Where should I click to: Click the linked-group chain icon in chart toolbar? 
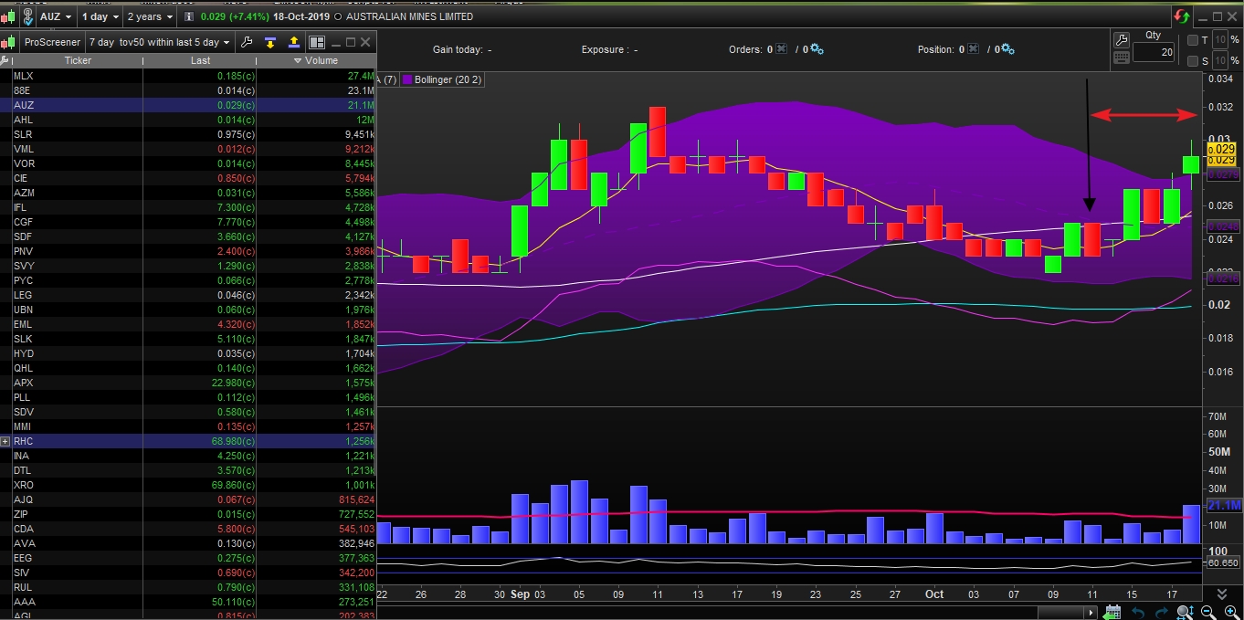pyautogui.click(x=27, y=16)
